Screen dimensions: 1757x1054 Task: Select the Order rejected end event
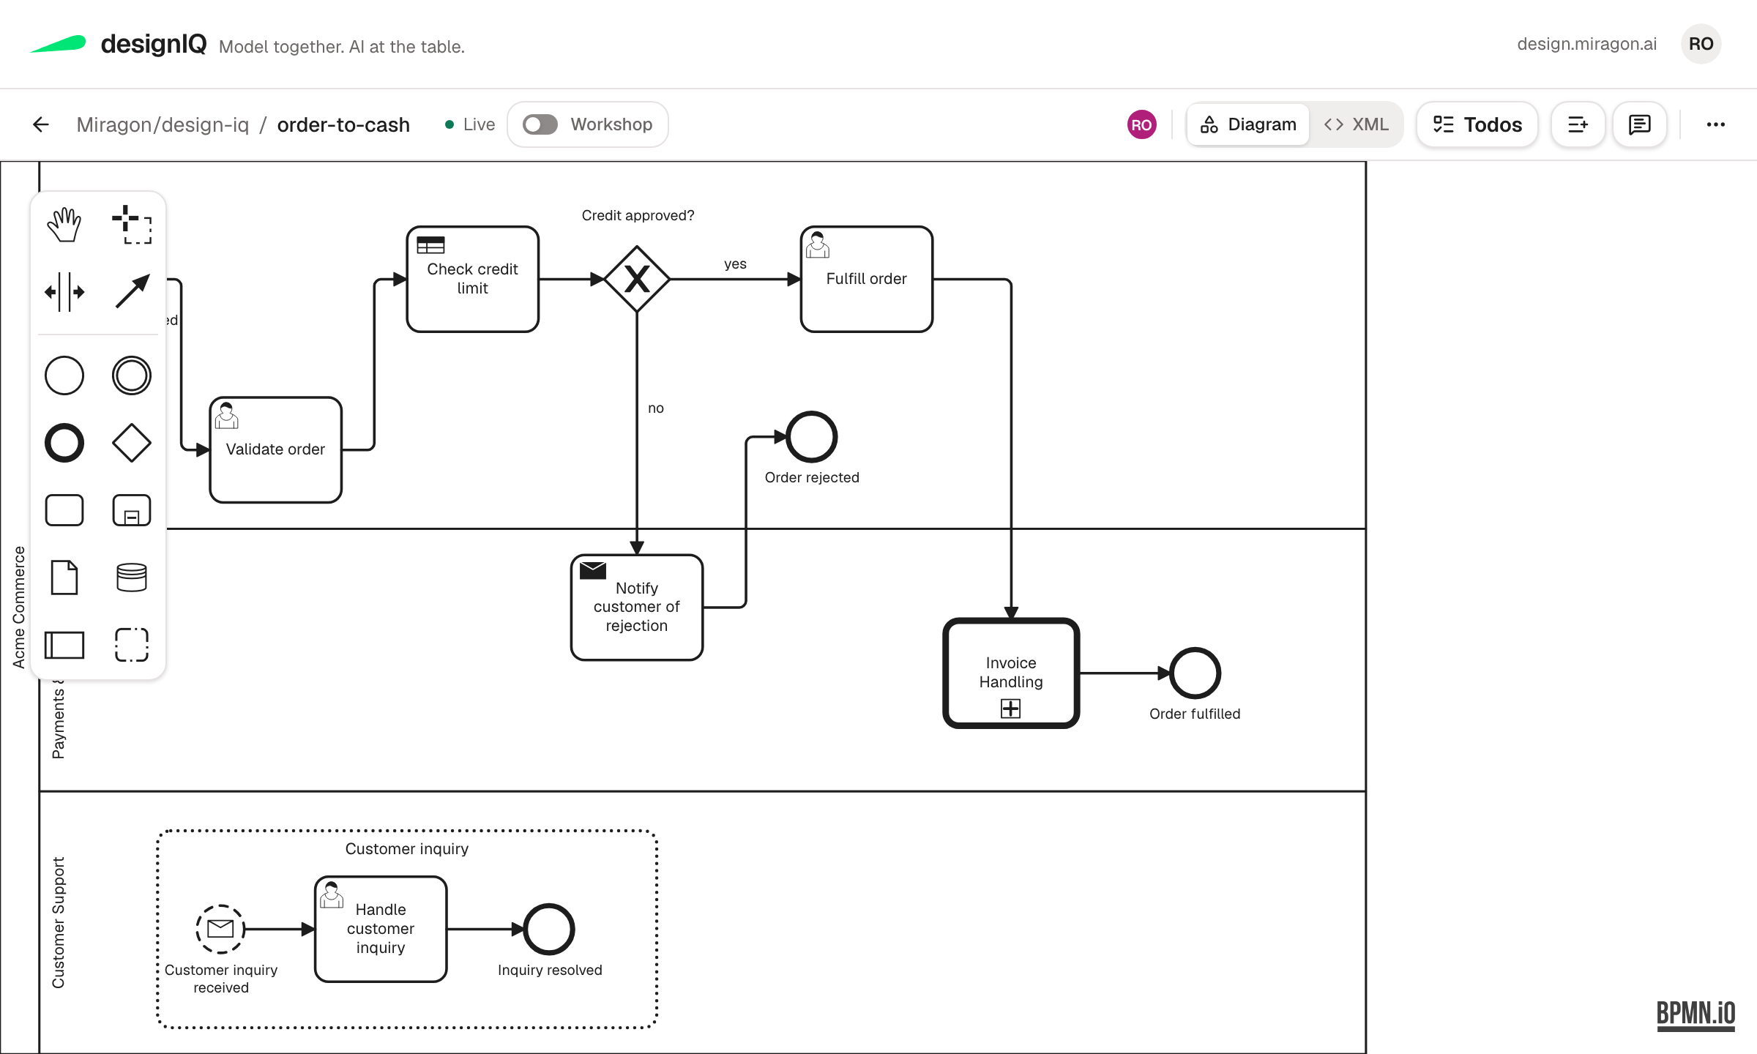point(811,437)
